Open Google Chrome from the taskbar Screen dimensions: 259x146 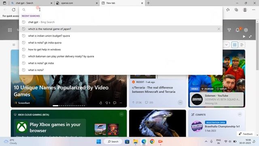point(152,142)
